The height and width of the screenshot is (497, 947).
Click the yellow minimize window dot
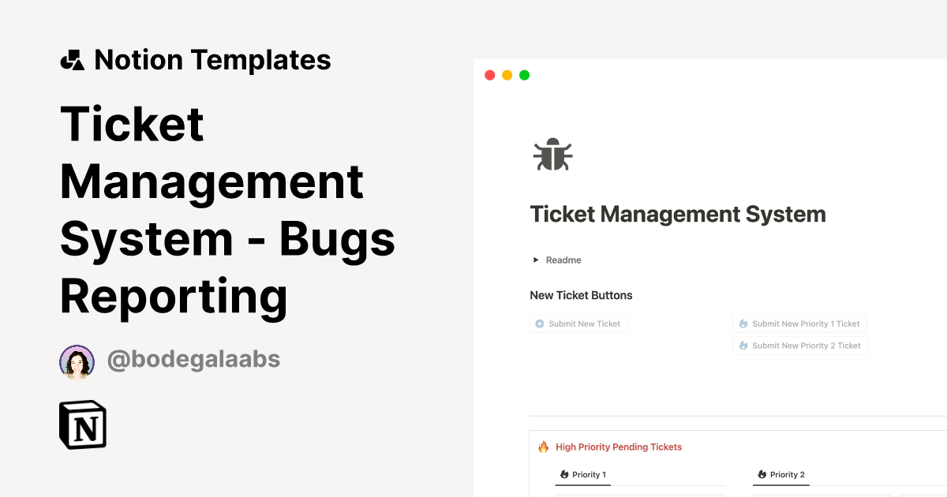(507, 76)
